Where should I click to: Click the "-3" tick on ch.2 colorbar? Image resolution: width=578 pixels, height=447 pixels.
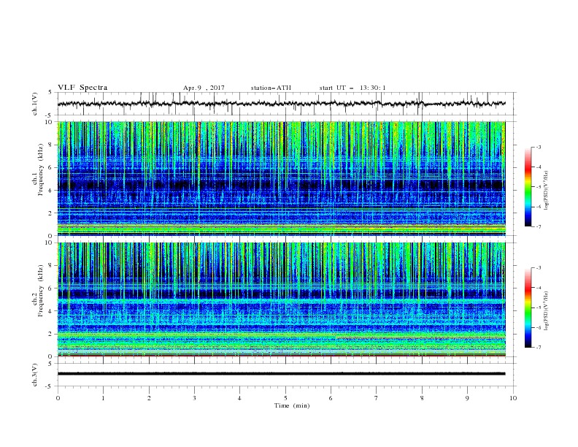coord(539,268)
